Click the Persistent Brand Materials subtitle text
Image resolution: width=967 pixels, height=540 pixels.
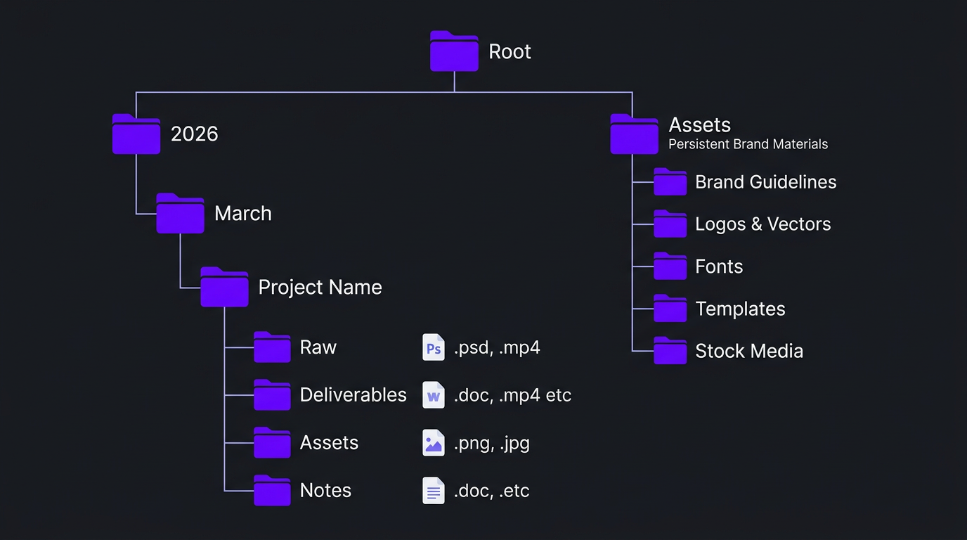click(x=748, y=144)
